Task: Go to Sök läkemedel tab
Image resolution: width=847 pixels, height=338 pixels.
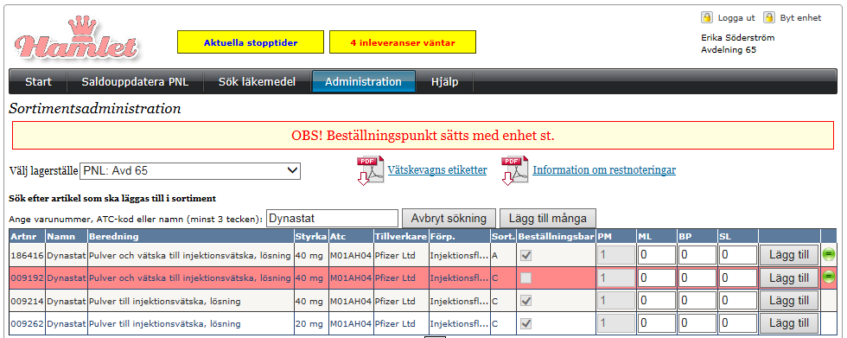Action: point(258,82)
